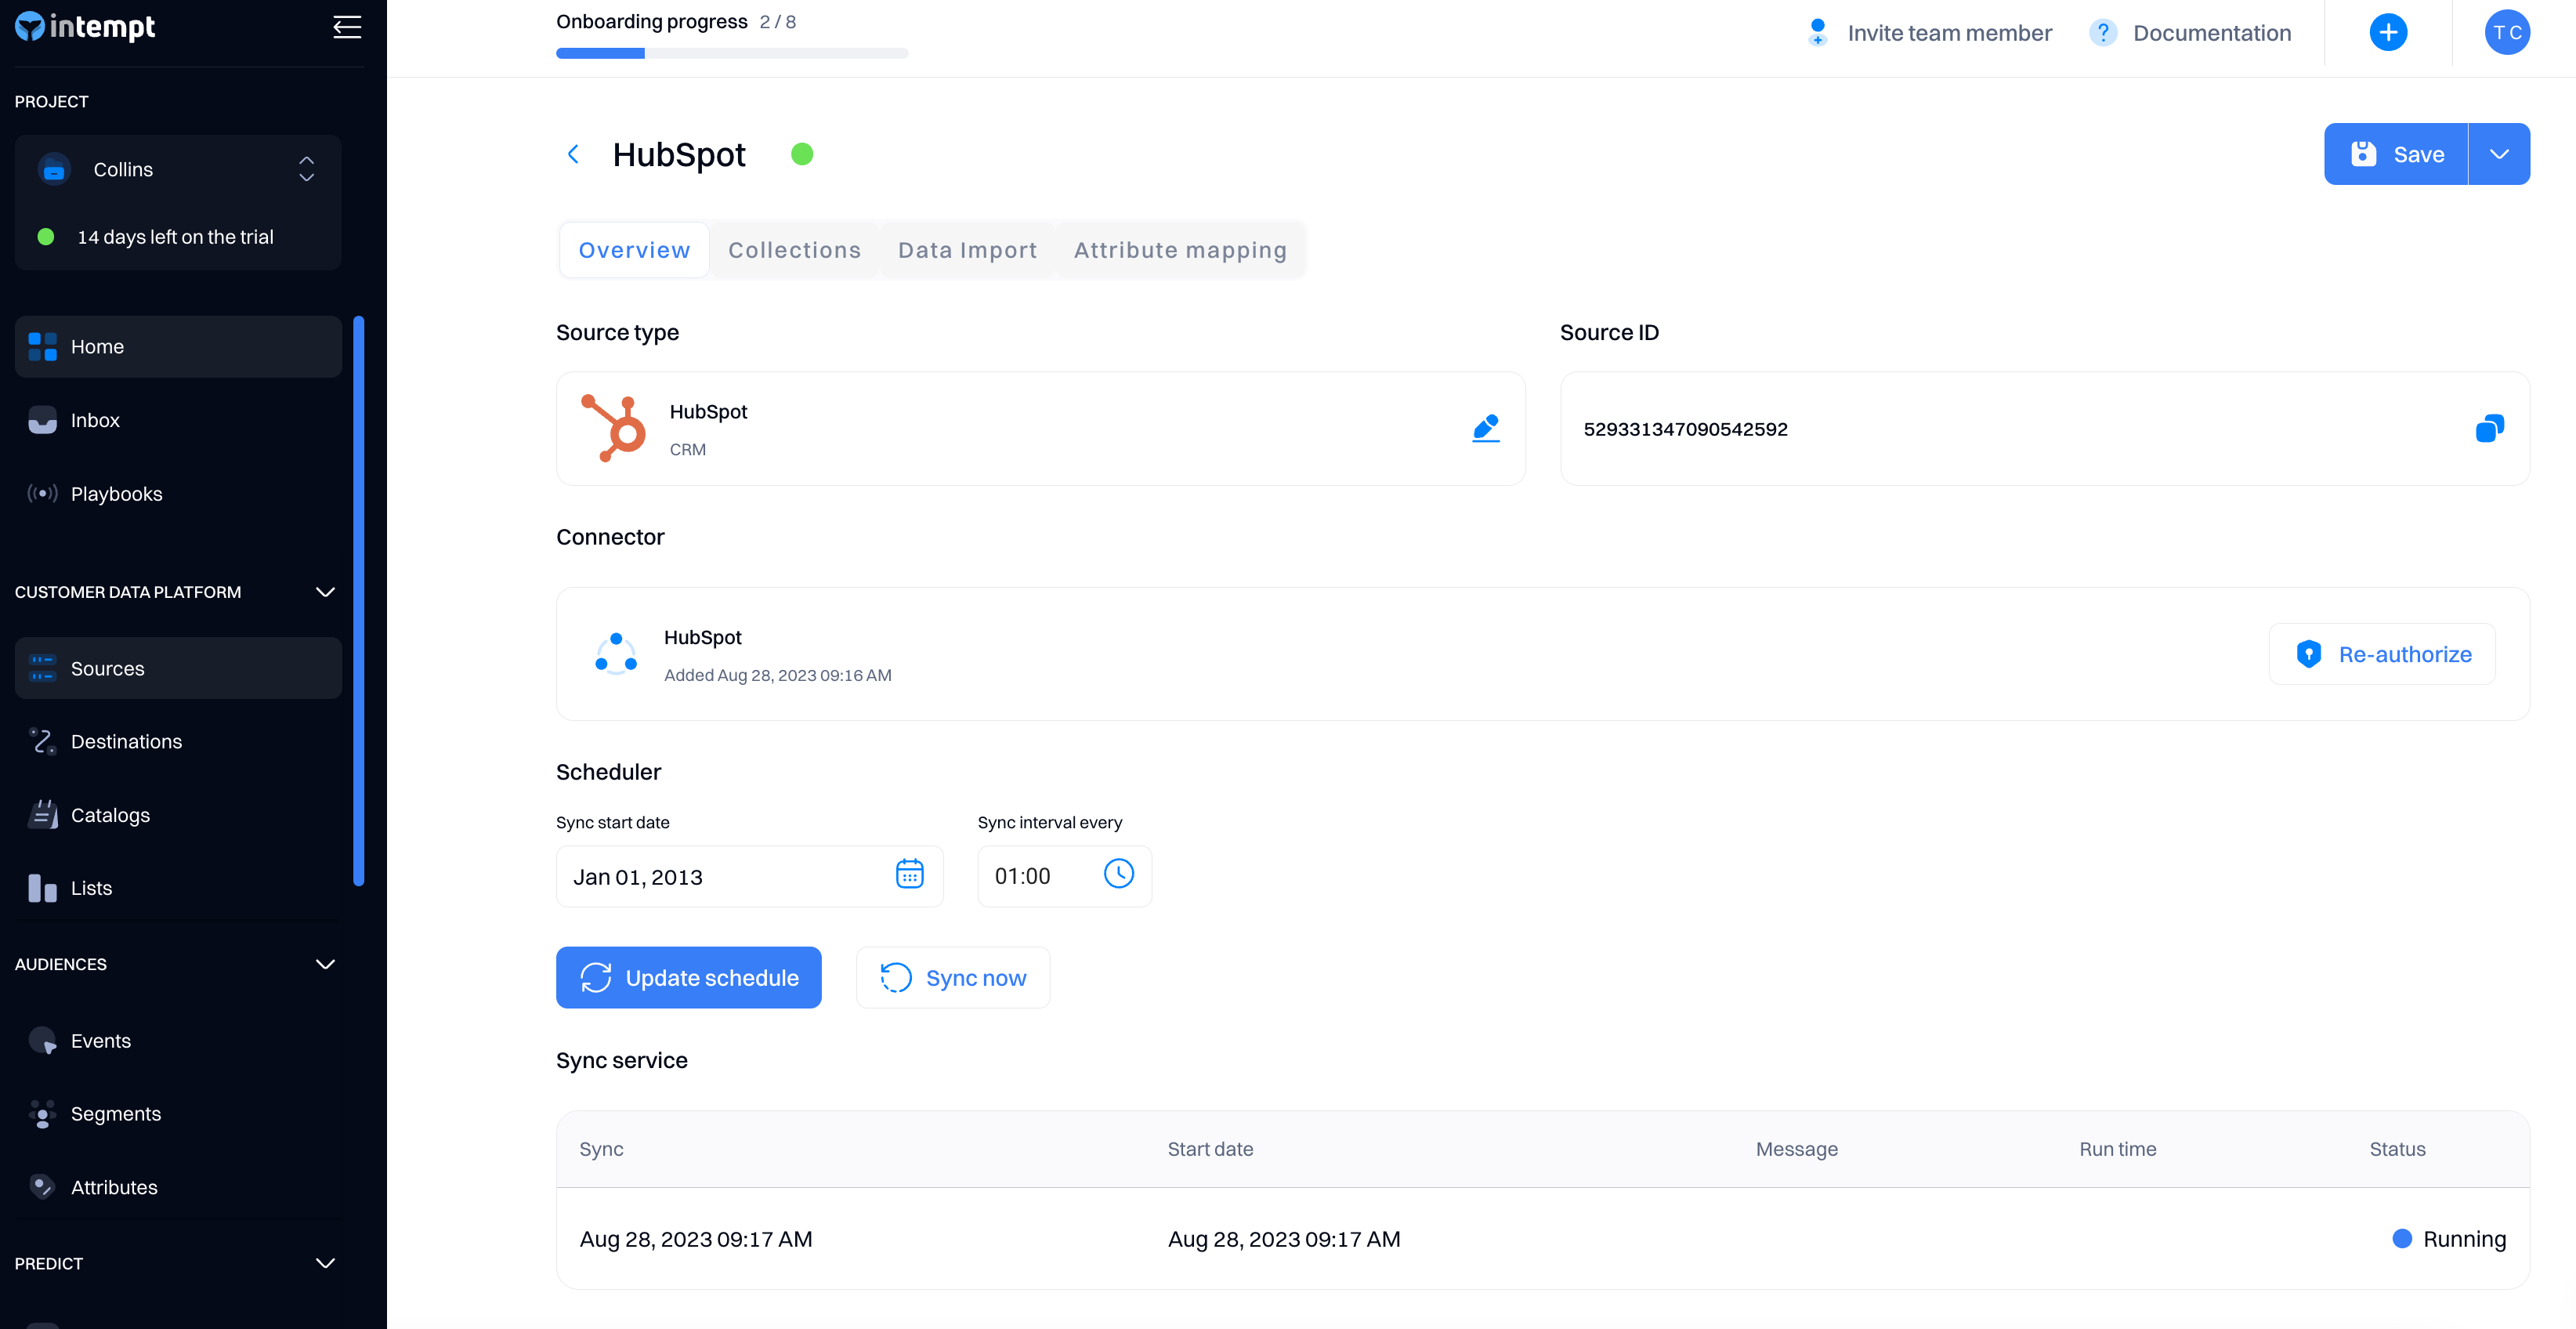2576x1329 pixels.
Task: Click the clock icon in sync interval
Action: (x=1118, y=874)
